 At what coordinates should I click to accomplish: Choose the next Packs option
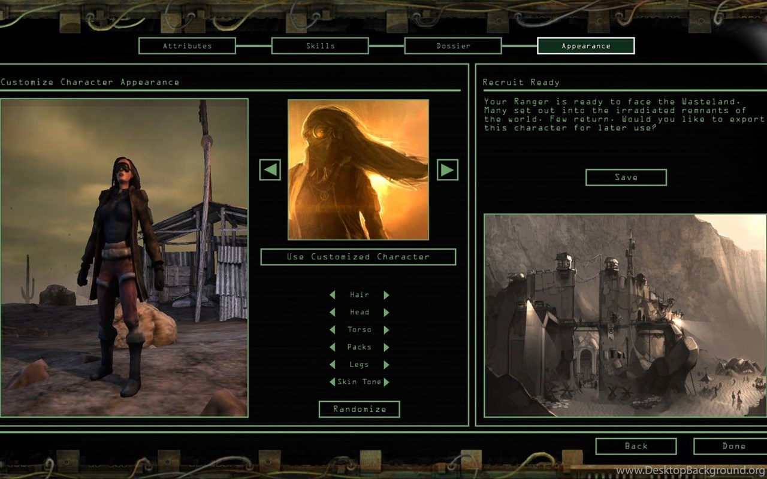pos(386,347)
